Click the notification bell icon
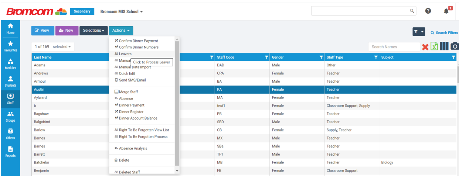 [x=446, y=11]
